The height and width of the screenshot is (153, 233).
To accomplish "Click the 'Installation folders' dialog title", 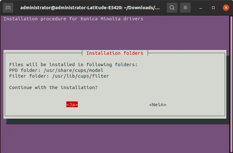I will tap(115, 53).
